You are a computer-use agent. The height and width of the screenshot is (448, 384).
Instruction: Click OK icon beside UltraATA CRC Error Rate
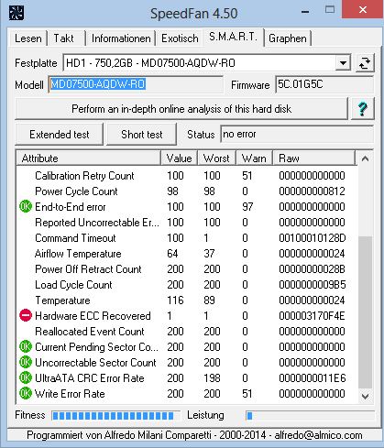click(x=26, y=378)
